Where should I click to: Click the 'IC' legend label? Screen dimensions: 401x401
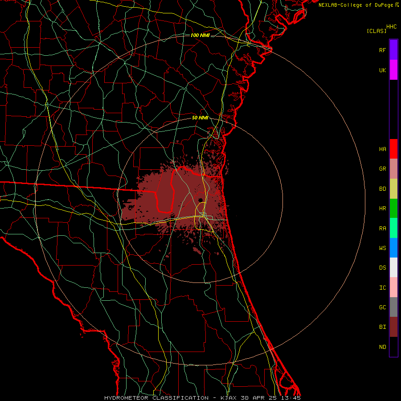382,288
